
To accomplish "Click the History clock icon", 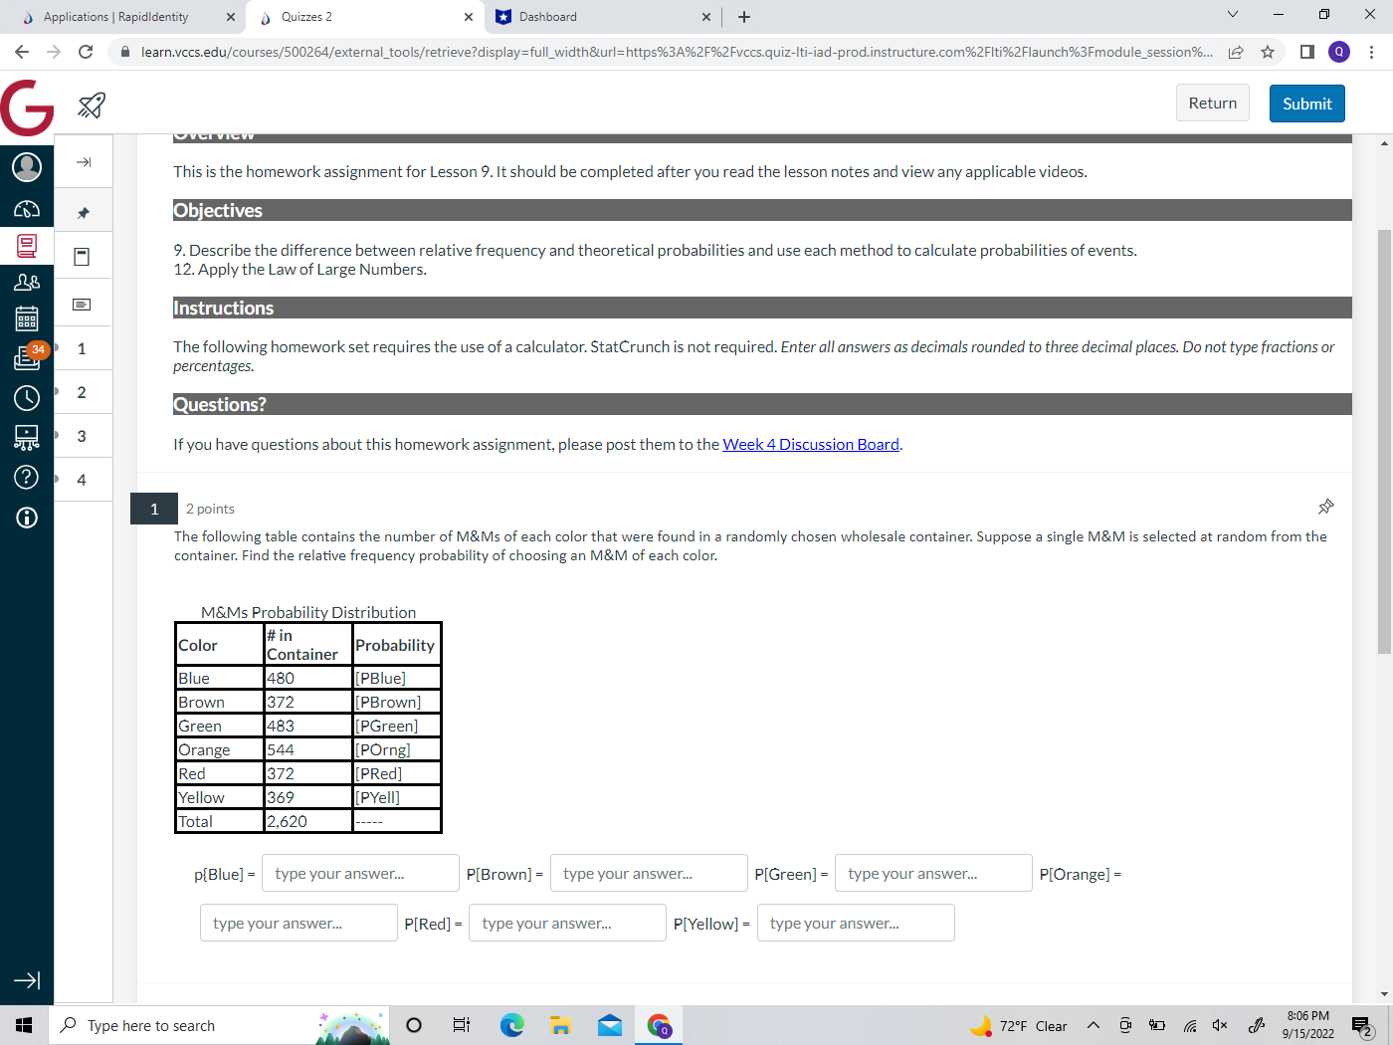I will pos(26,397).
